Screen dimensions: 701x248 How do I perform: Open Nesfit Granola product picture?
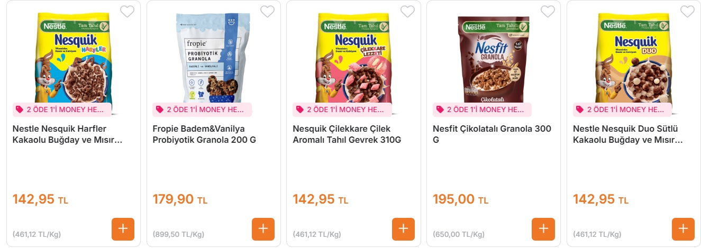[494, 58]
